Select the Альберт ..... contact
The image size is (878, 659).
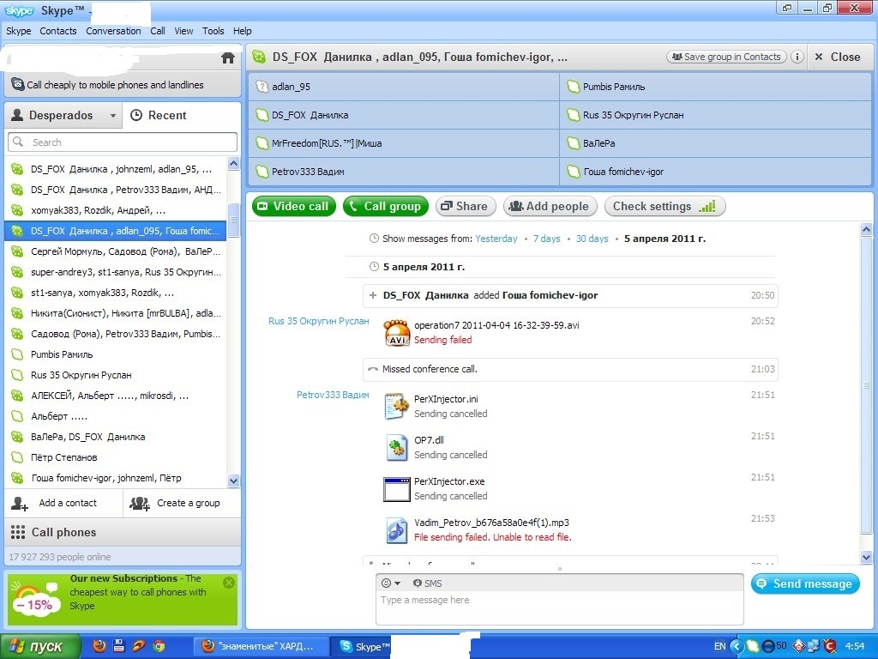116,416
